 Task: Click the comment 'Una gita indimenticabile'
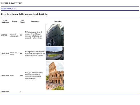click(x=34, y=76)
